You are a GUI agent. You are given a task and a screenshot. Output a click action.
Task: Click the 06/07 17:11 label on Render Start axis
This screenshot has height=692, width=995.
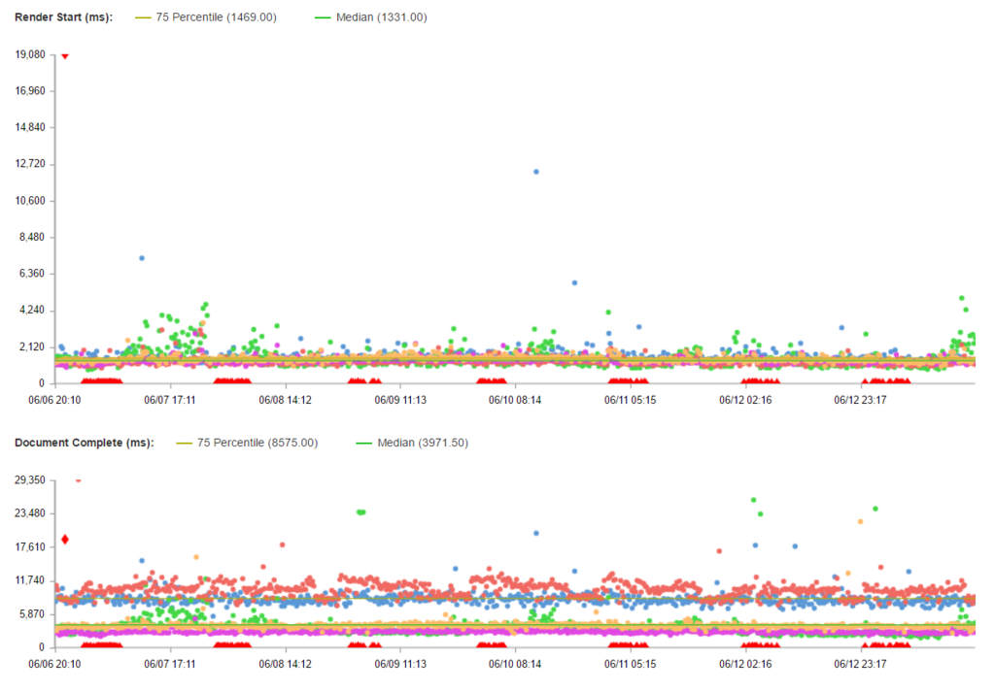pyautogui.click(x=169, y=400)
